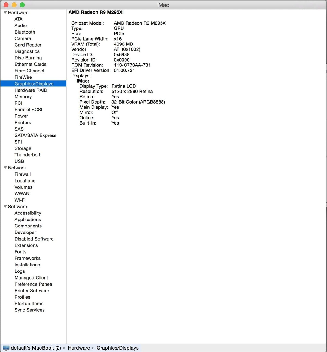This screenshot has width=327, height=352.
Task: Select the highlighted Graphics/Displays row
Action: 33,84
